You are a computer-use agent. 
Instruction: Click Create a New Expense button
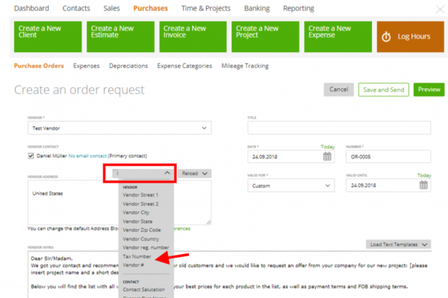pos(337,37)
